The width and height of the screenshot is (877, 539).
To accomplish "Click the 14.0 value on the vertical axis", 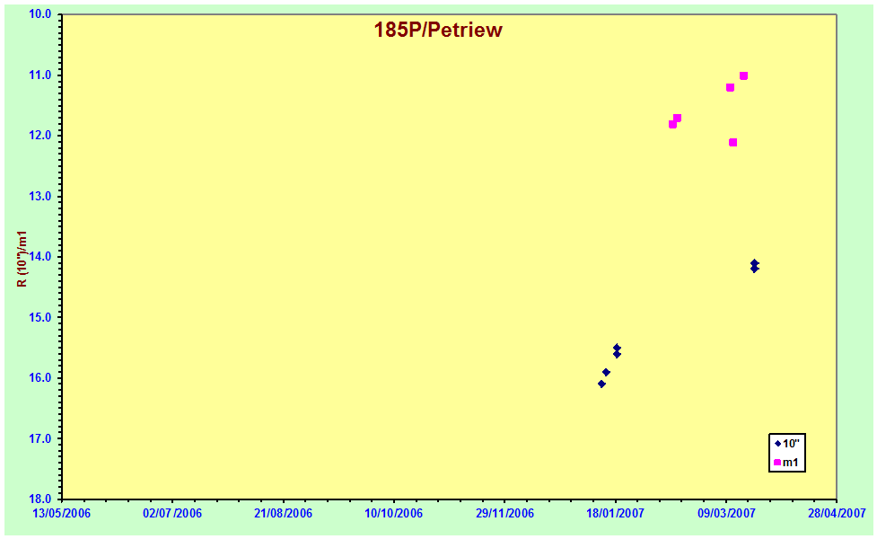I will click(39, 256).
